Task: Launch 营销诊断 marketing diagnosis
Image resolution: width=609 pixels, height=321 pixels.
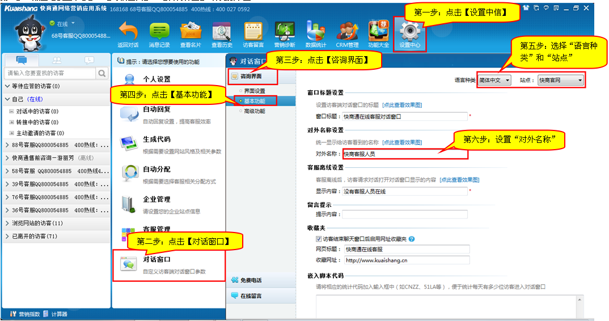Action: pos(284,32)
